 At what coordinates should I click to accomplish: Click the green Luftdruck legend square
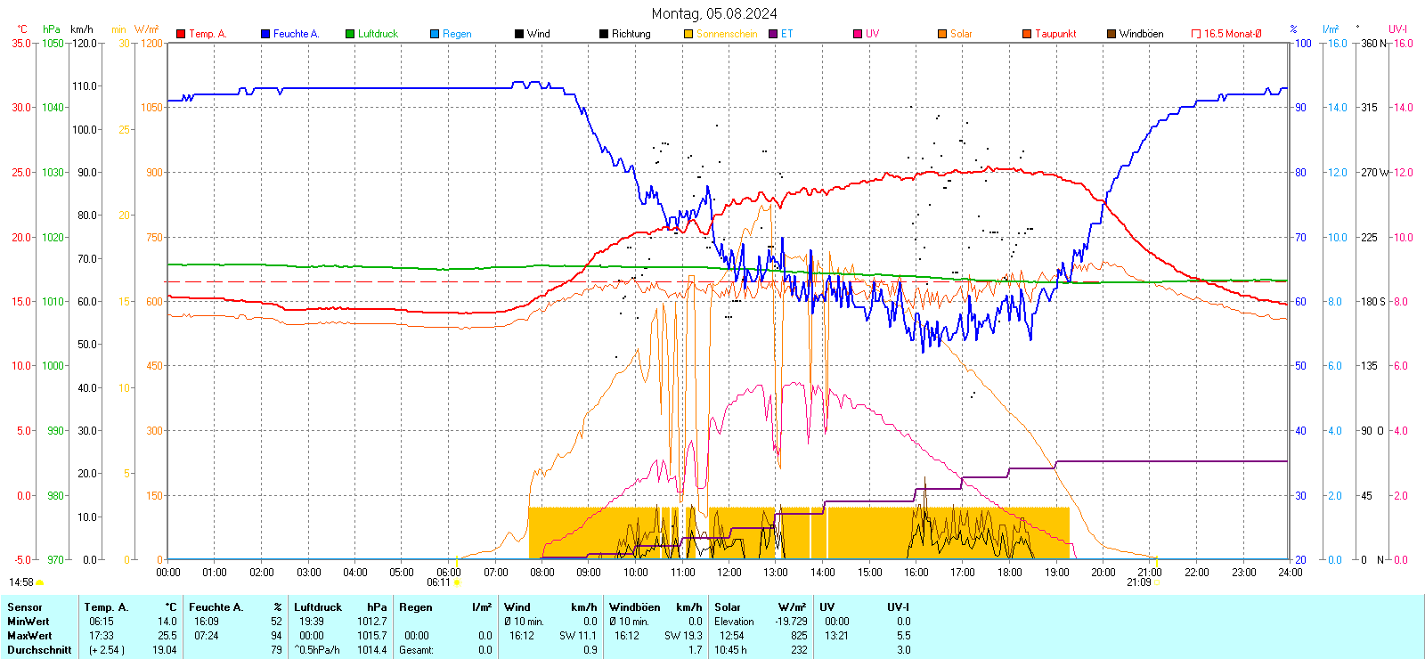(x=350, y=34)
